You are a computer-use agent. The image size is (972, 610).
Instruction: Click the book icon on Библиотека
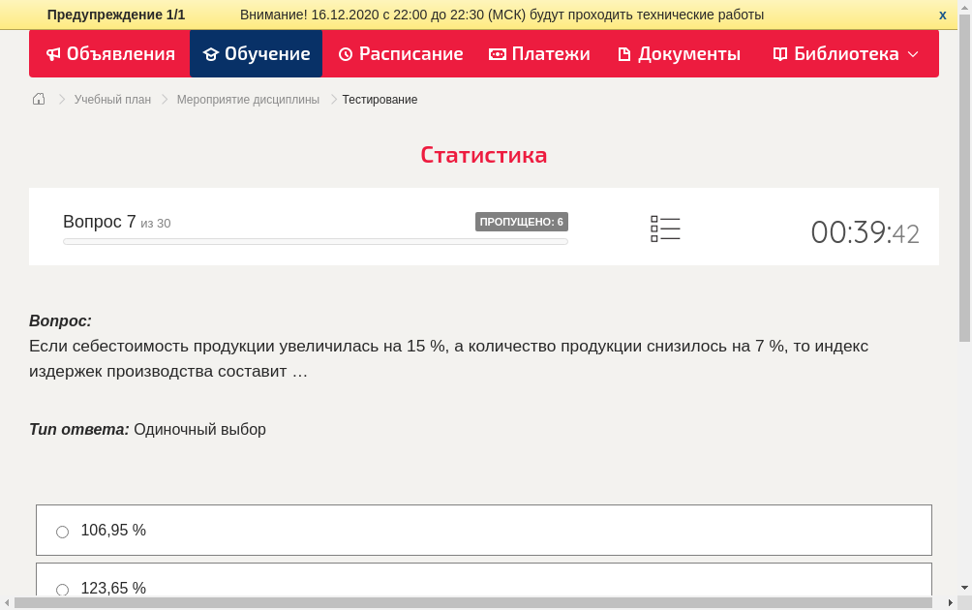tap(778, 54)
